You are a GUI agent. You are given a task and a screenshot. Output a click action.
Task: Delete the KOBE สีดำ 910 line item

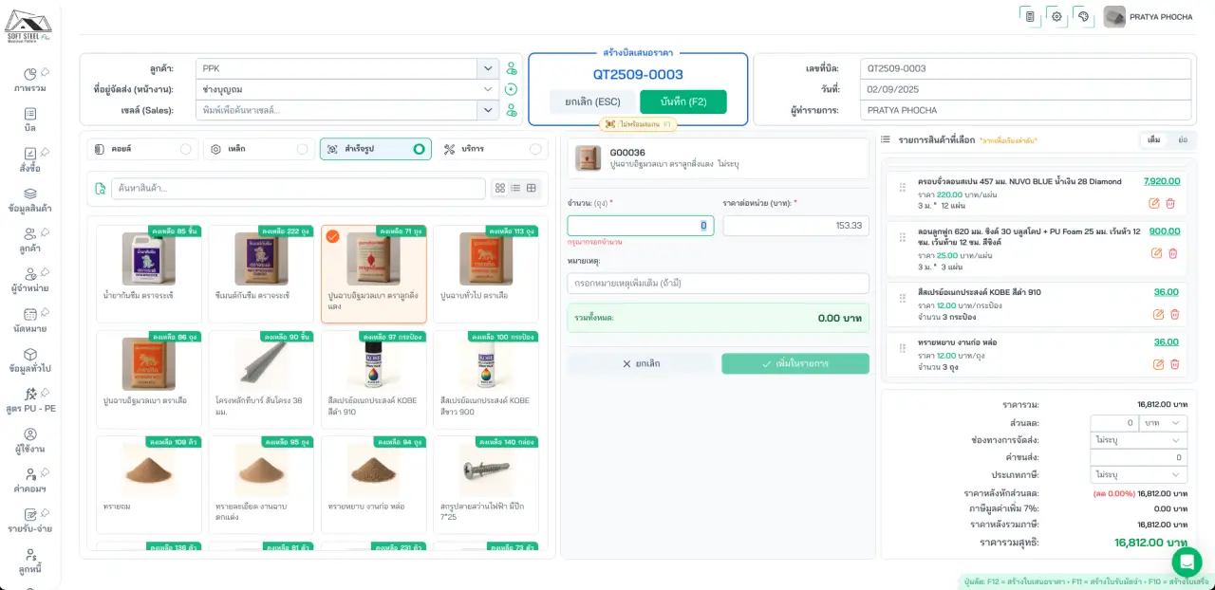[x=1175, y=314]
